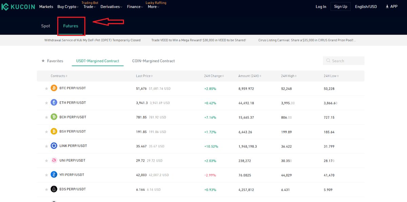The width and height of the screenshot is (407, 202).
Task: Sort by Contracts column
Action: tap(59, 76)
